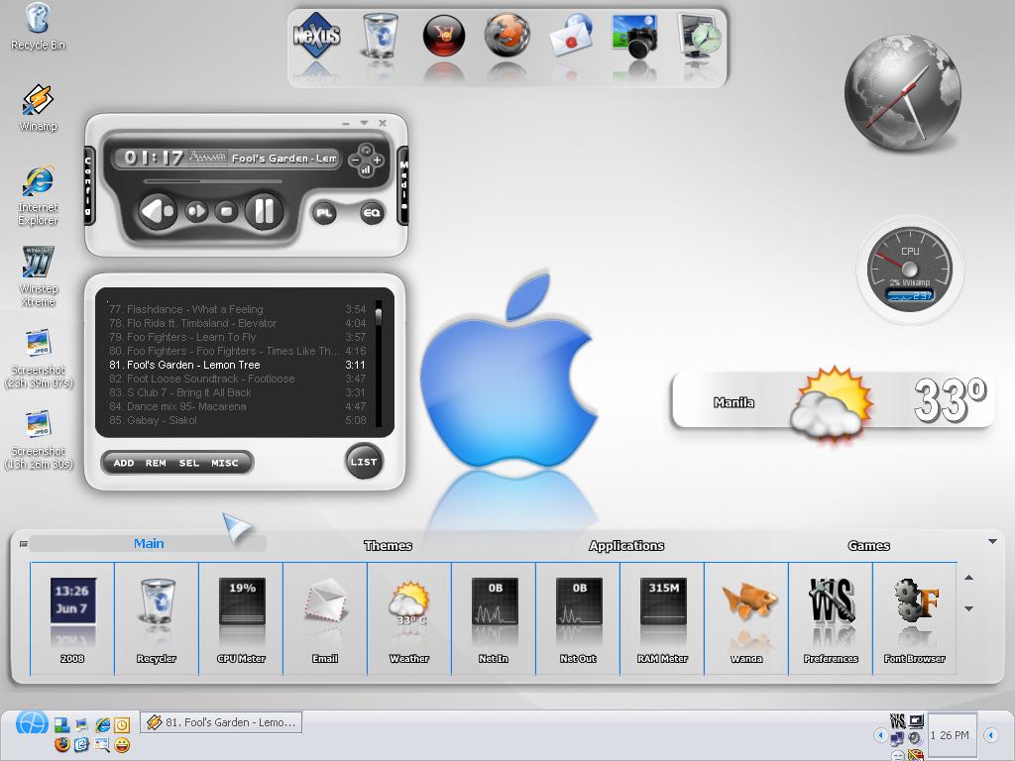Toggle the equalizer with the EQ button
The height and width of the screenshot is (761, 1015).
(x=372, y=213)
